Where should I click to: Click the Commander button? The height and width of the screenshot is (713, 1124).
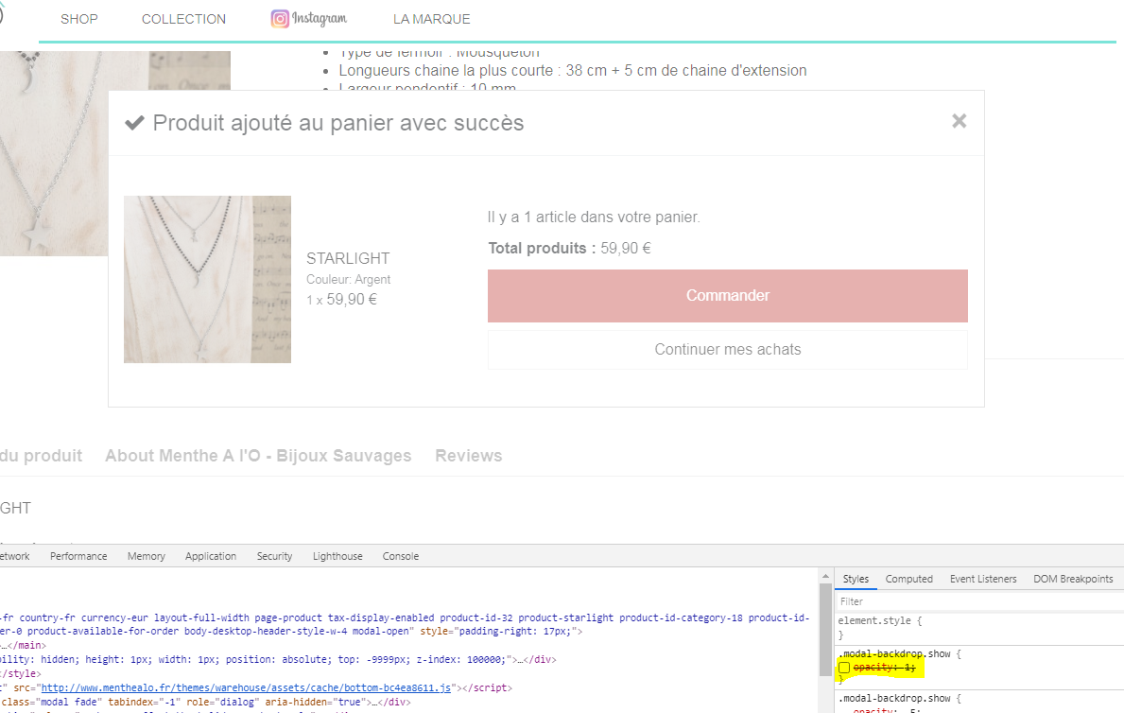tap(728, 296)
